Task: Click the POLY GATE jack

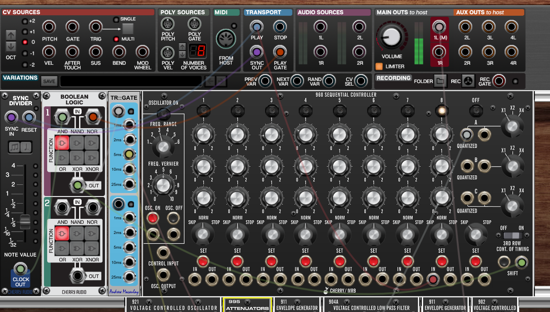Action: [194, 24]
